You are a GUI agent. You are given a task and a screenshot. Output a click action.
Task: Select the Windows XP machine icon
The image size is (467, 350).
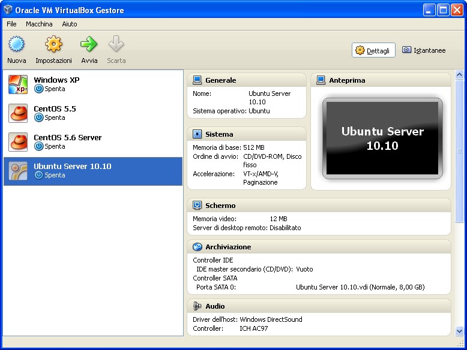[18, 85]
